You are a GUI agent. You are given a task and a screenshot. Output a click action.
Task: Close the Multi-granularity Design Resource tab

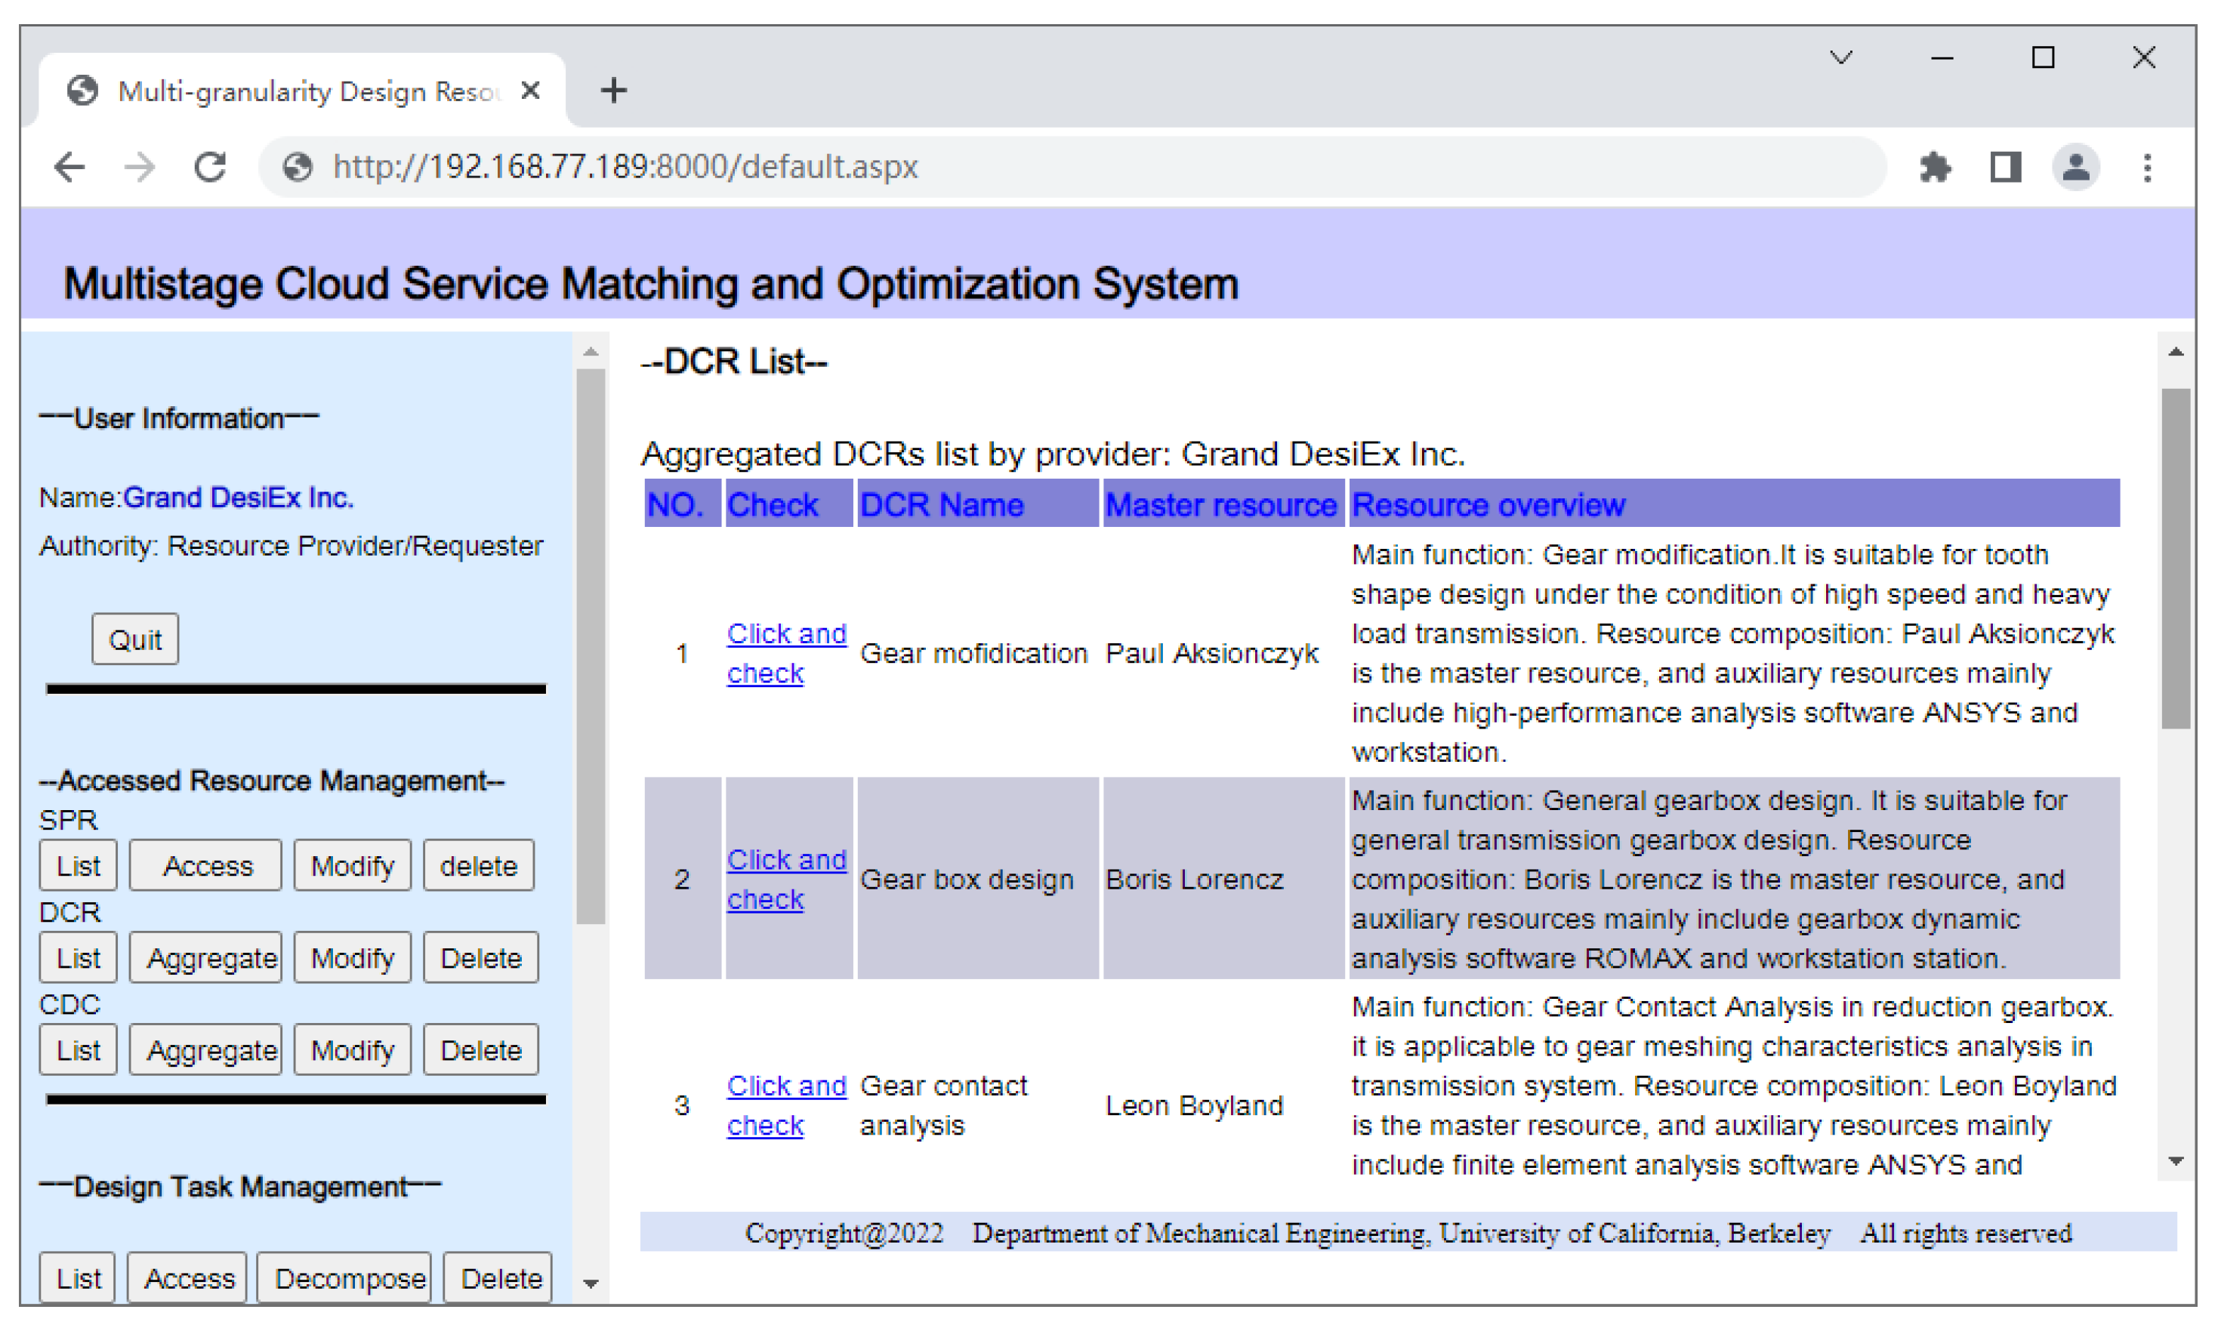[x=530, y=91]
